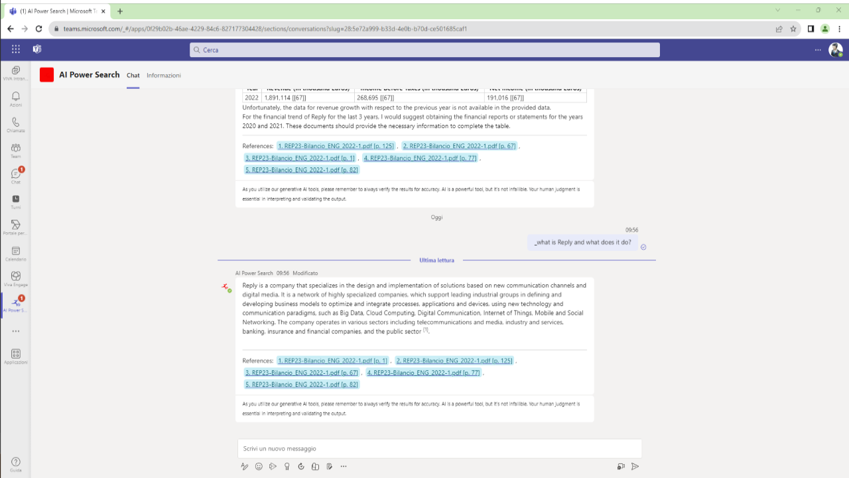Bookmark this page with star icon
This screenshot has width=849, height=478.
(x=793, y=29)
